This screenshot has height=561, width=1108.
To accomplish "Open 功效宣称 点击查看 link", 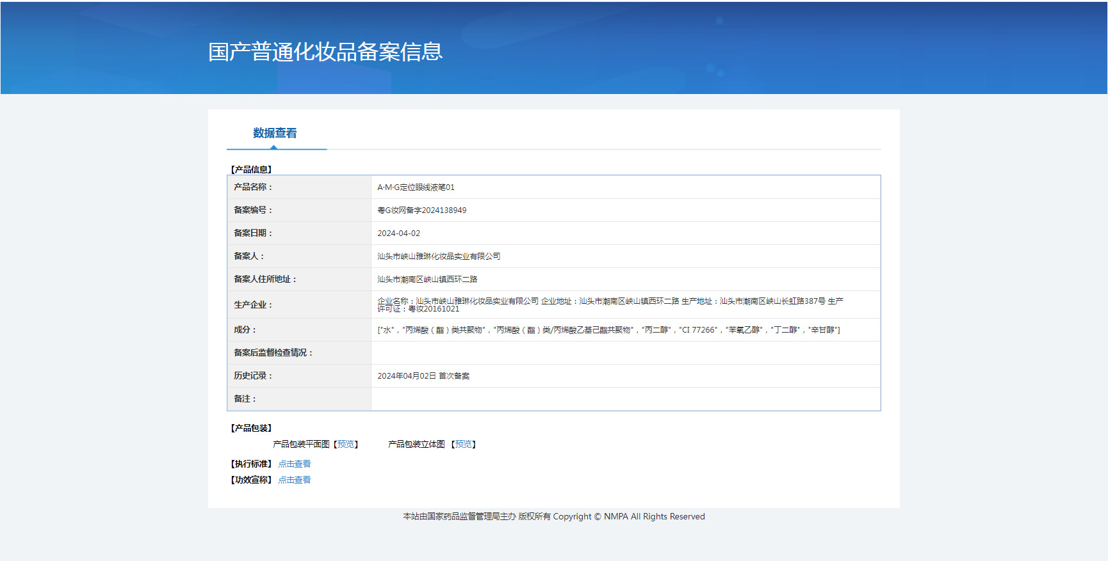I will pyautogui.click(x=295, y=480).
